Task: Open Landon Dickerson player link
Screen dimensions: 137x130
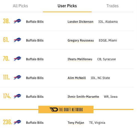Action: pos(80,21)
